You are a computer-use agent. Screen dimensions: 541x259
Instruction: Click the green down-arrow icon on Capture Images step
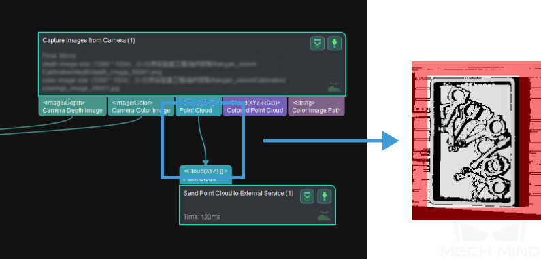pyautogui.click(x=334, y=44)
